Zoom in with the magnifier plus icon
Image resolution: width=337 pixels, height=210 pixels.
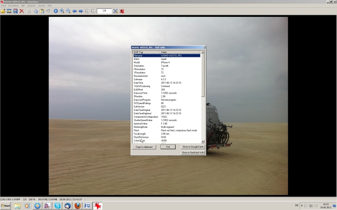pos(62,11)
